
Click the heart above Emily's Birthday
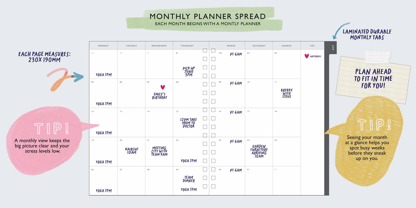tap(163, 87)
